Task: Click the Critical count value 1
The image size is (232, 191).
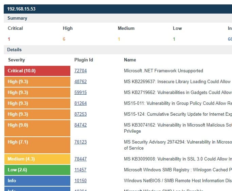Action: [x=9, y=39]
